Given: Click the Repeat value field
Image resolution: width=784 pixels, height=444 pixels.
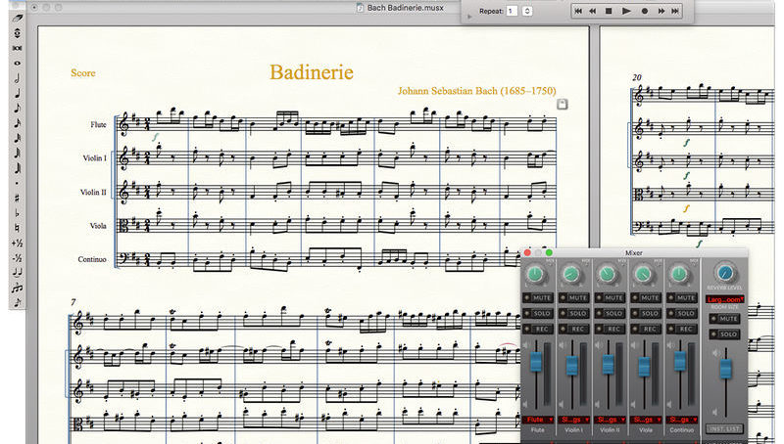Looking at the screenshot, I should coord(512,11).
